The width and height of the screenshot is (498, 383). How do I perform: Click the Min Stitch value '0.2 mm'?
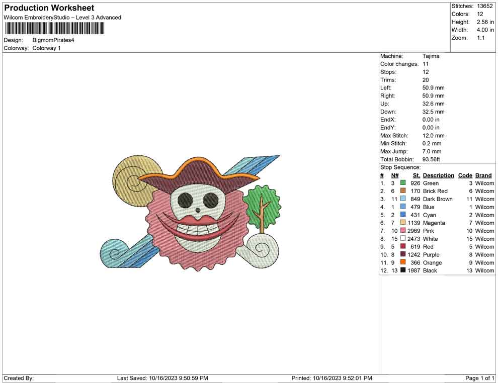[432, 143]
